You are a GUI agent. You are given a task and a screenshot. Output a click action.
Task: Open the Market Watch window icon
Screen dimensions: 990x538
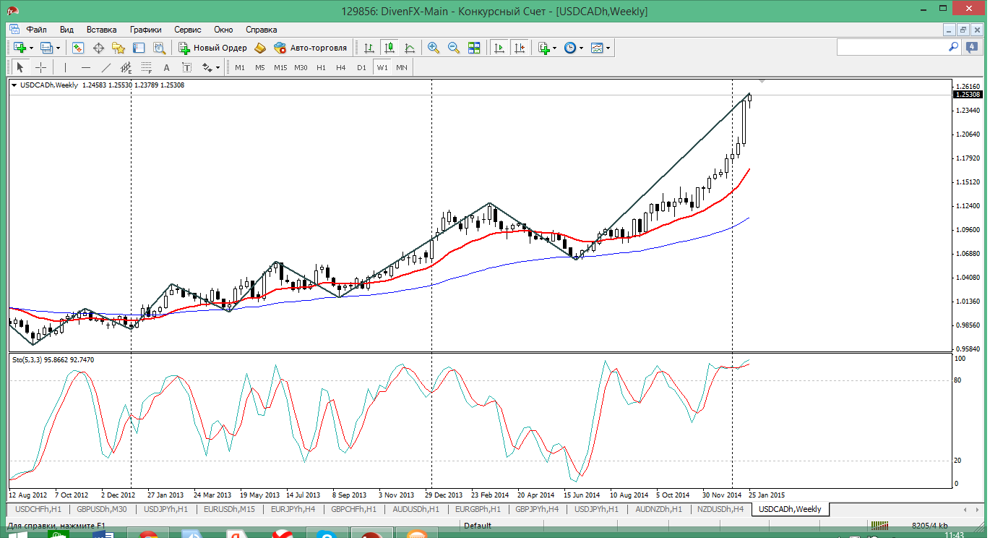pos(78,48)
